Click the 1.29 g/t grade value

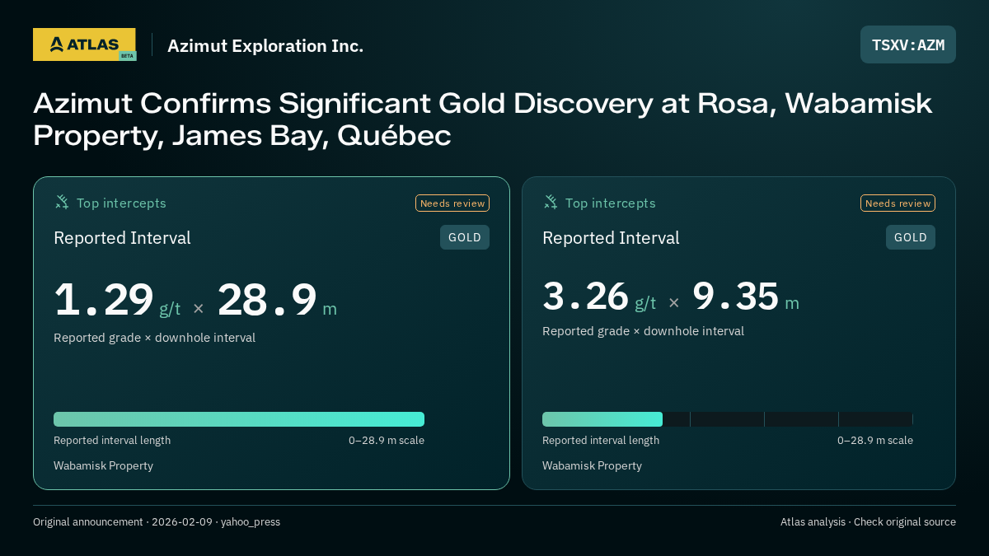coord(117,301)
